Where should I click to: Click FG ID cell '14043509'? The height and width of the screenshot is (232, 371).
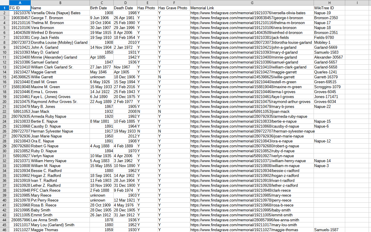click(20, 32)
